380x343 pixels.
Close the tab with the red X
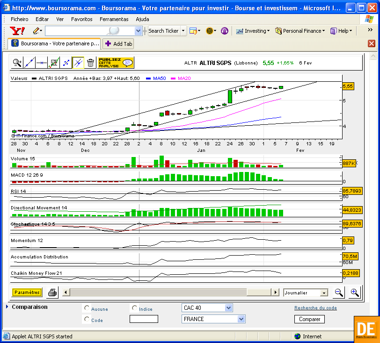coord(372,43)
